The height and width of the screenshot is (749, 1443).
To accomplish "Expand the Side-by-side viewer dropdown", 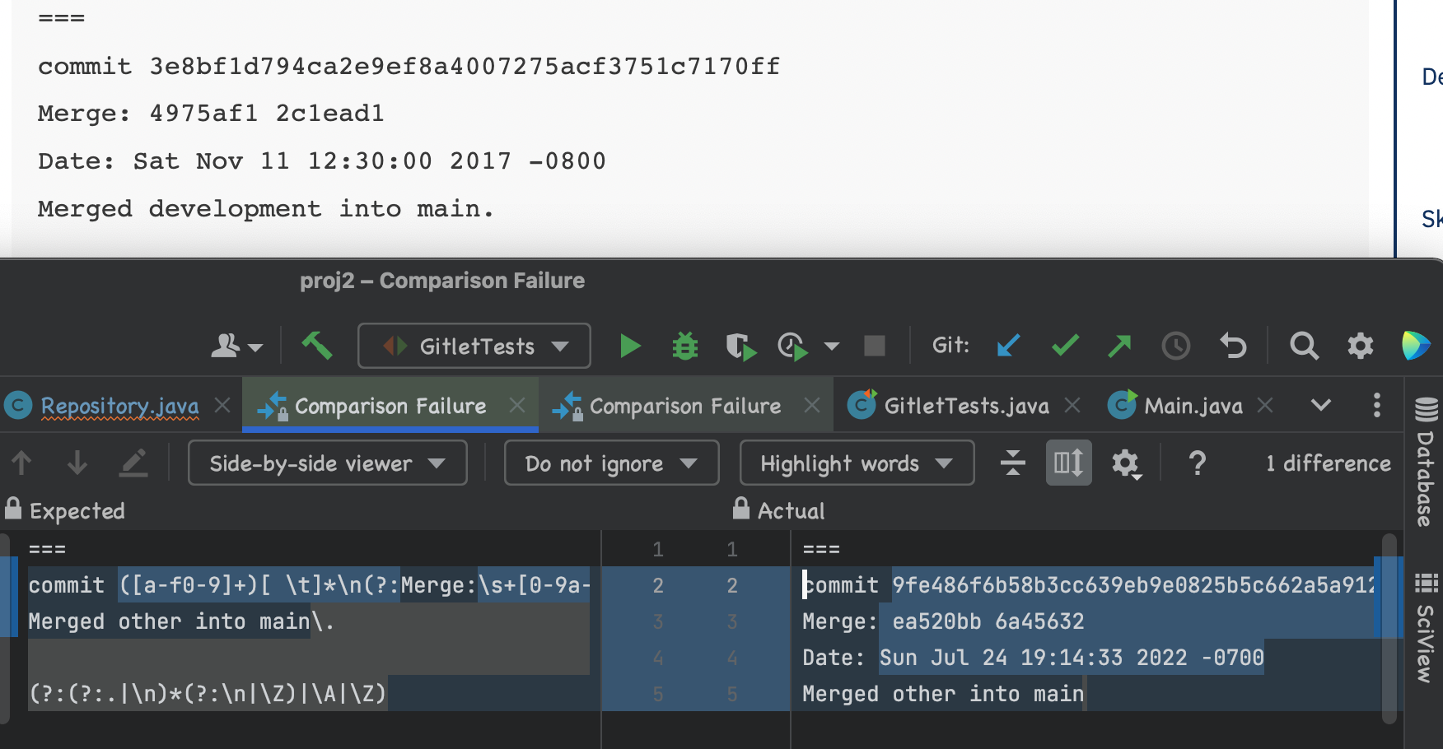I will tap(327, 463).
